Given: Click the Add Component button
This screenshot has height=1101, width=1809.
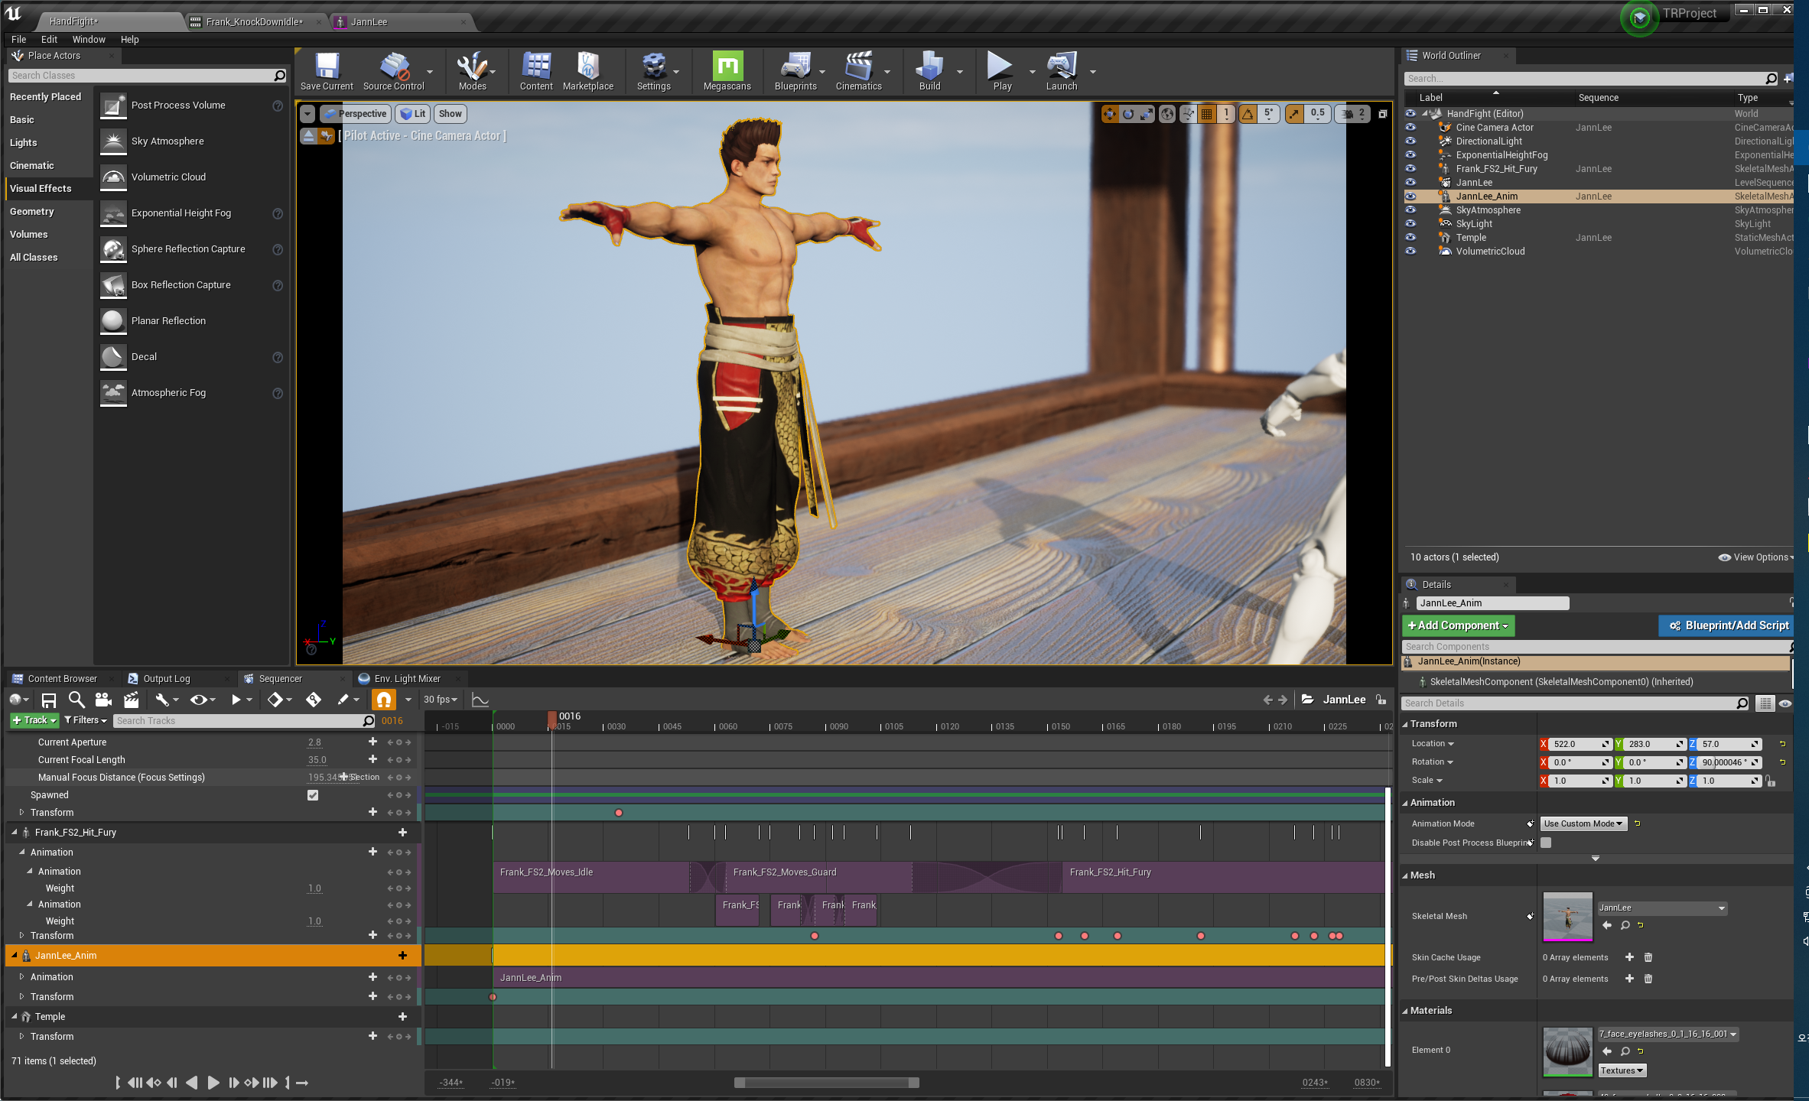Looking at the screenshot, I should (x=1457, y=625).
